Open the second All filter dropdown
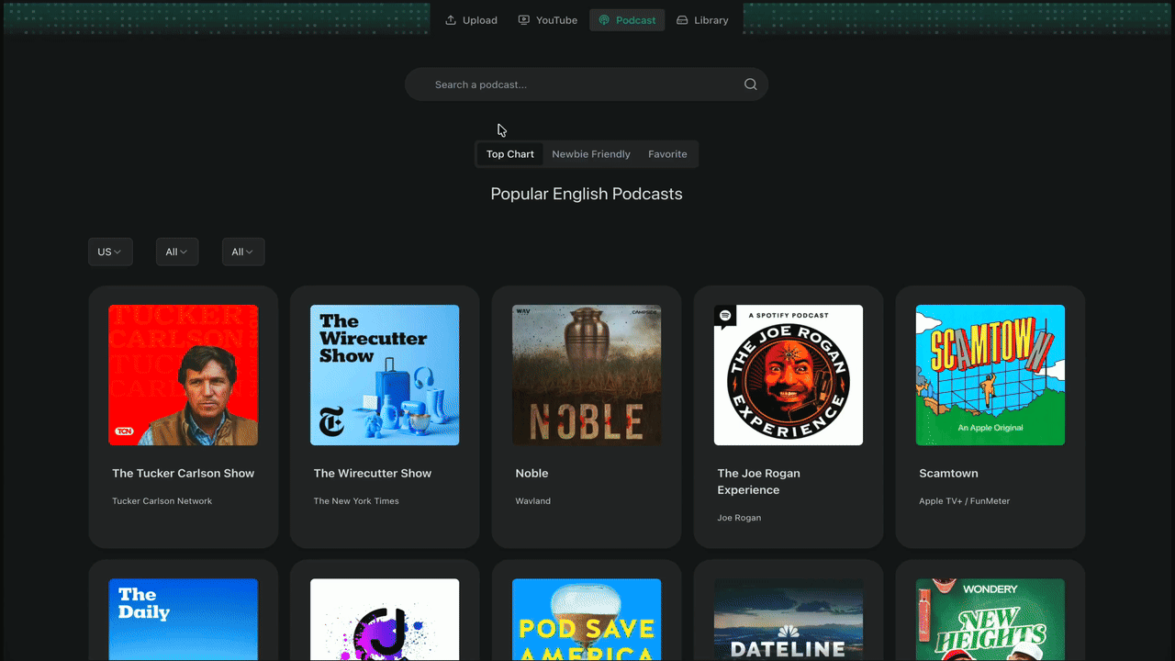The image size is (1175, 661). tap(243, 252)
